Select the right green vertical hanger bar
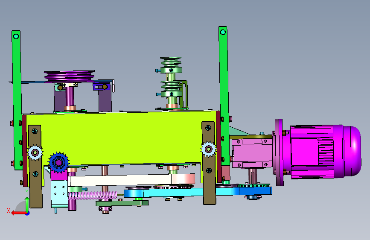The image size is (370, 240). tap(224, 96)
